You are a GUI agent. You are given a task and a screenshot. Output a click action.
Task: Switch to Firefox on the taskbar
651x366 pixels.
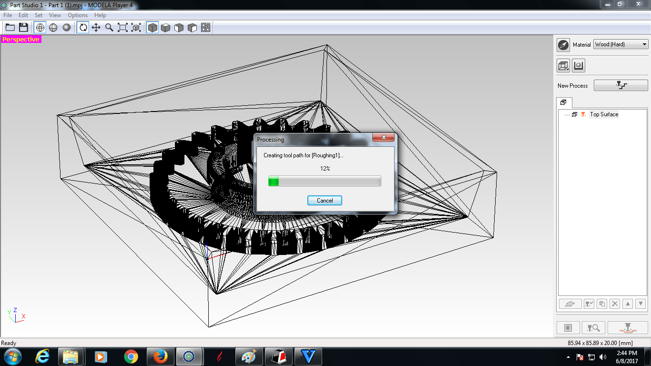[x=160, y=356]
